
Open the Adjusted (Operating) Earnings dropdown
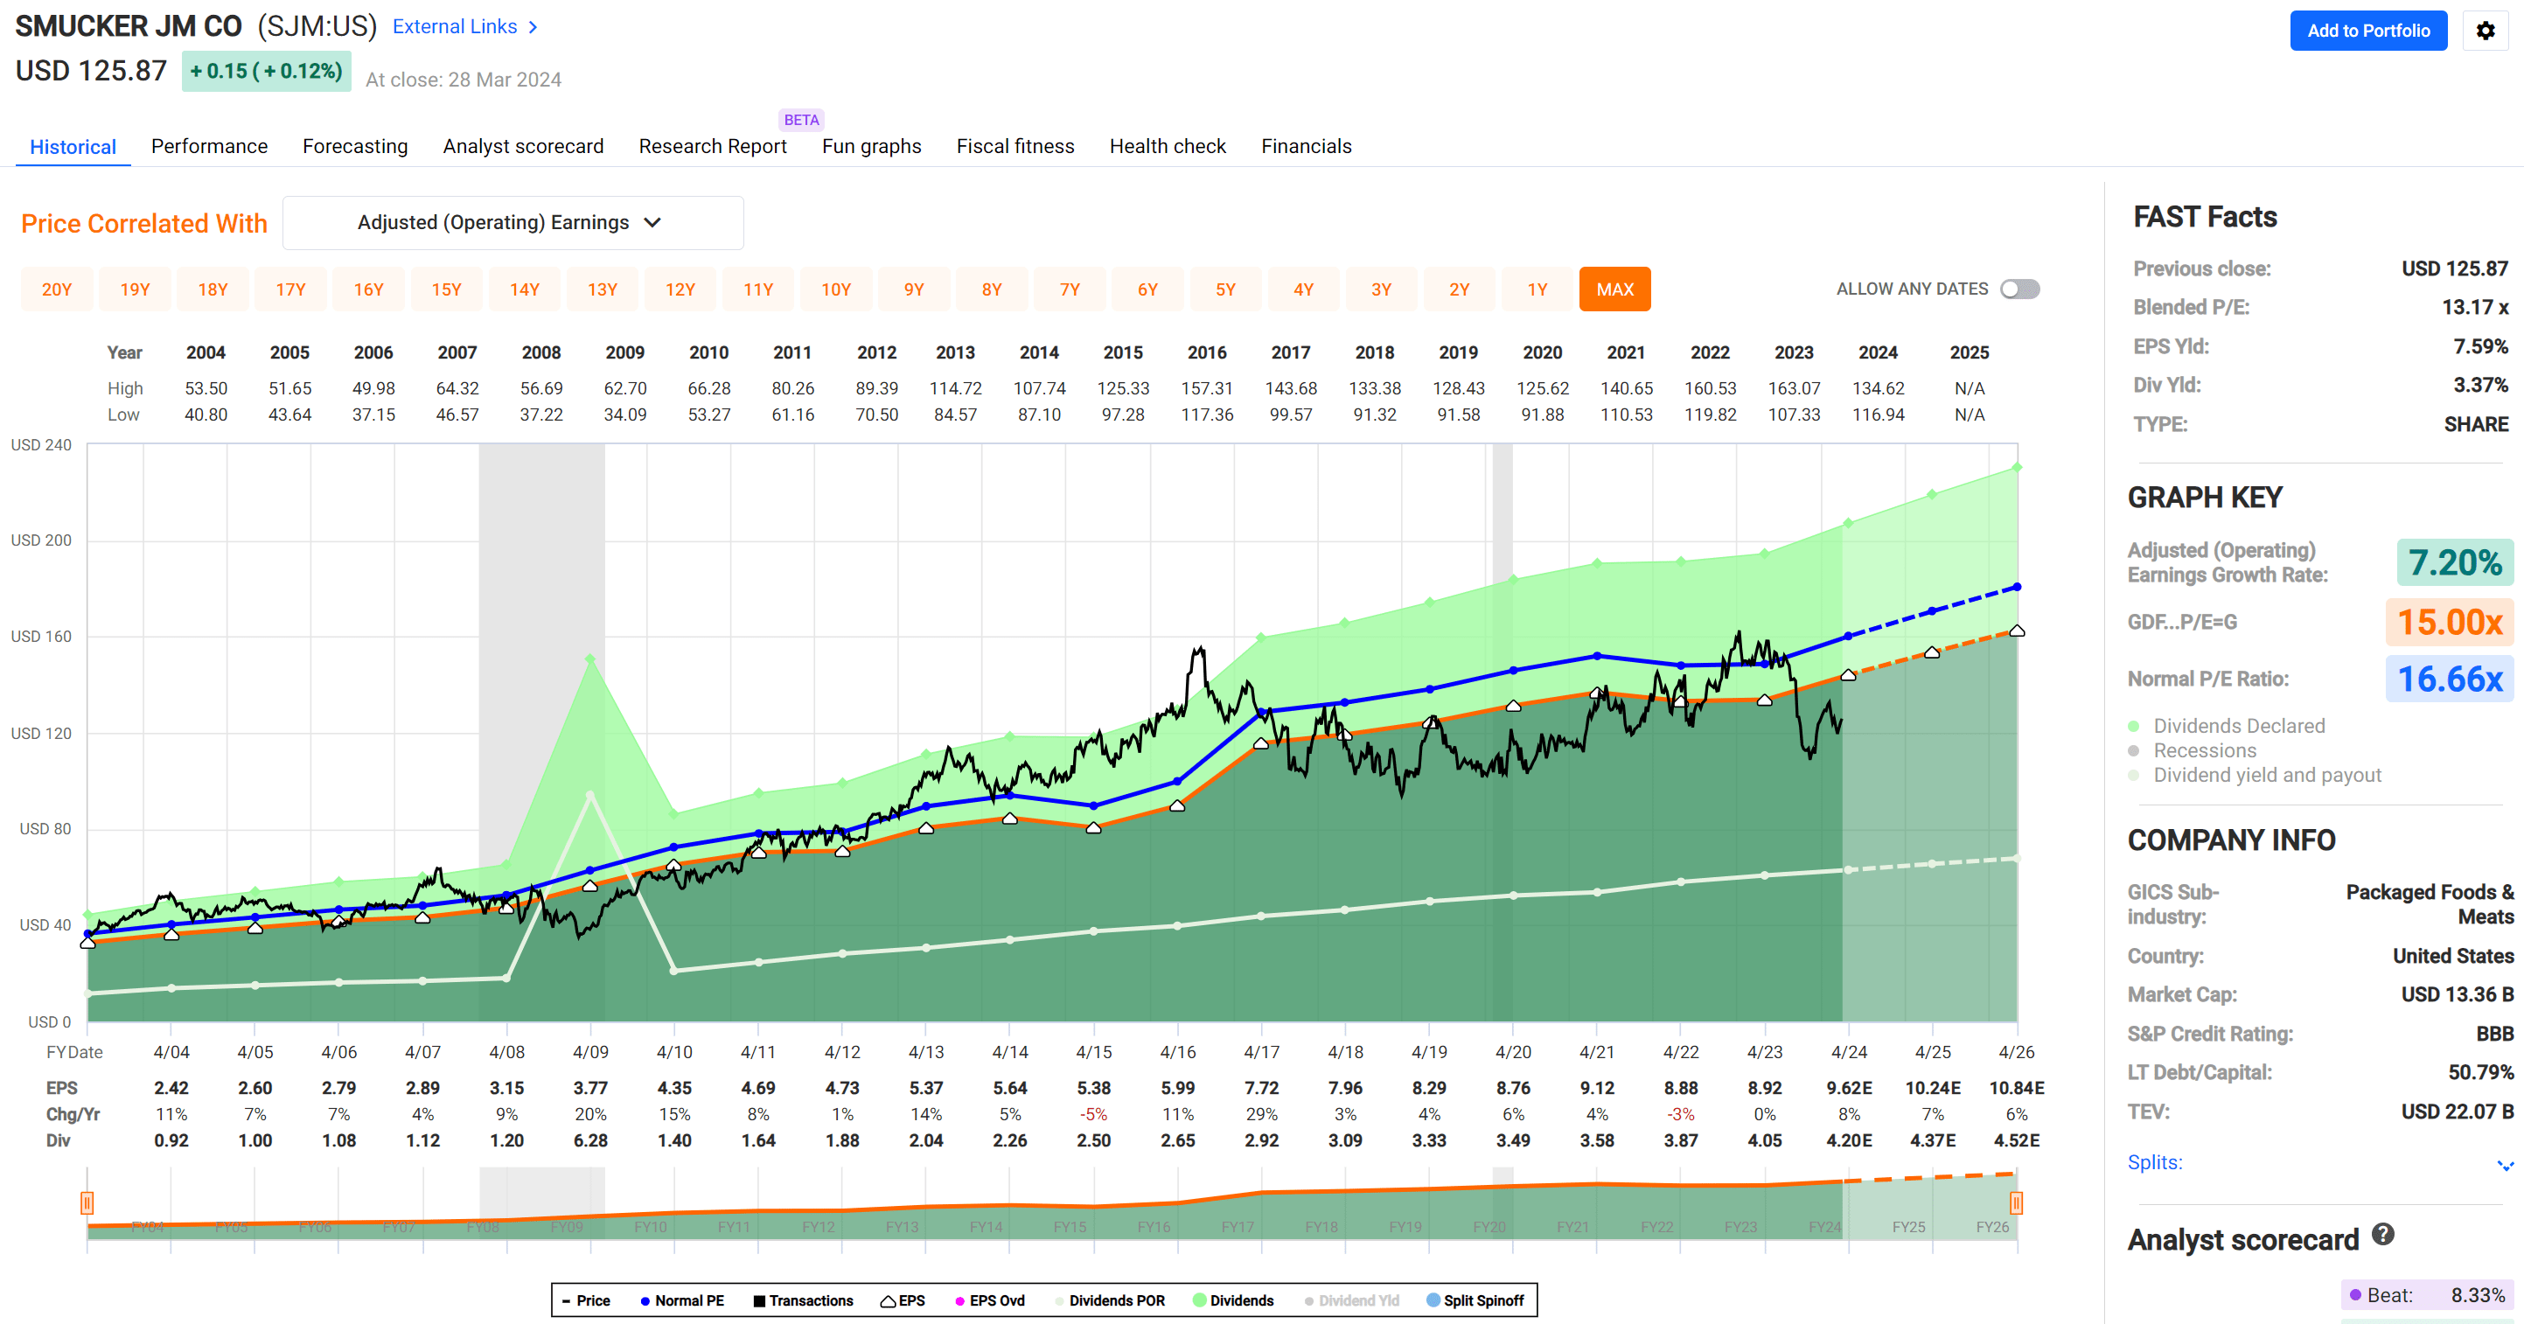click(512, 222)
